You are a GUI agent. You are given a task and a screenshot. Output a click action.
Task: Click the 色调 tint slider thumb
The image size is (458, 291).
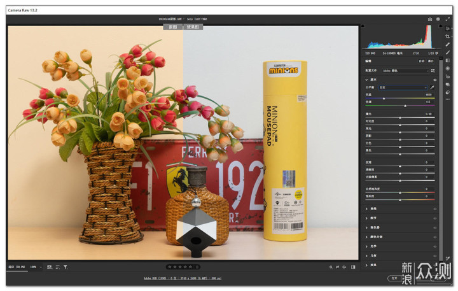point(405,106)
